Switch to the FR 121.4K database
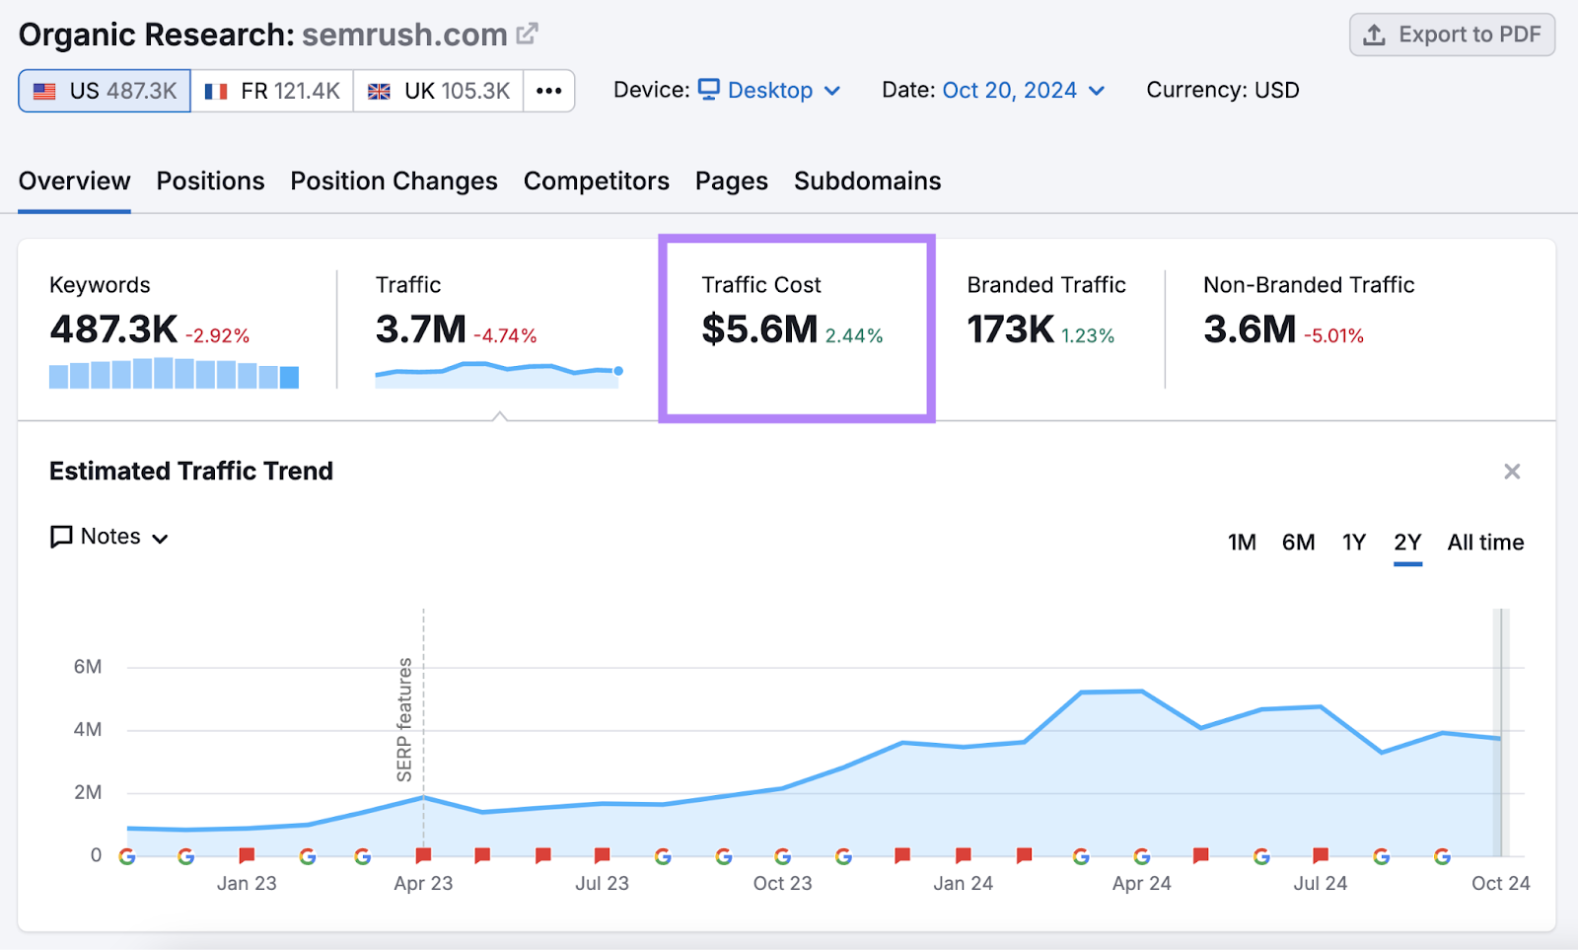 (272, 91)
